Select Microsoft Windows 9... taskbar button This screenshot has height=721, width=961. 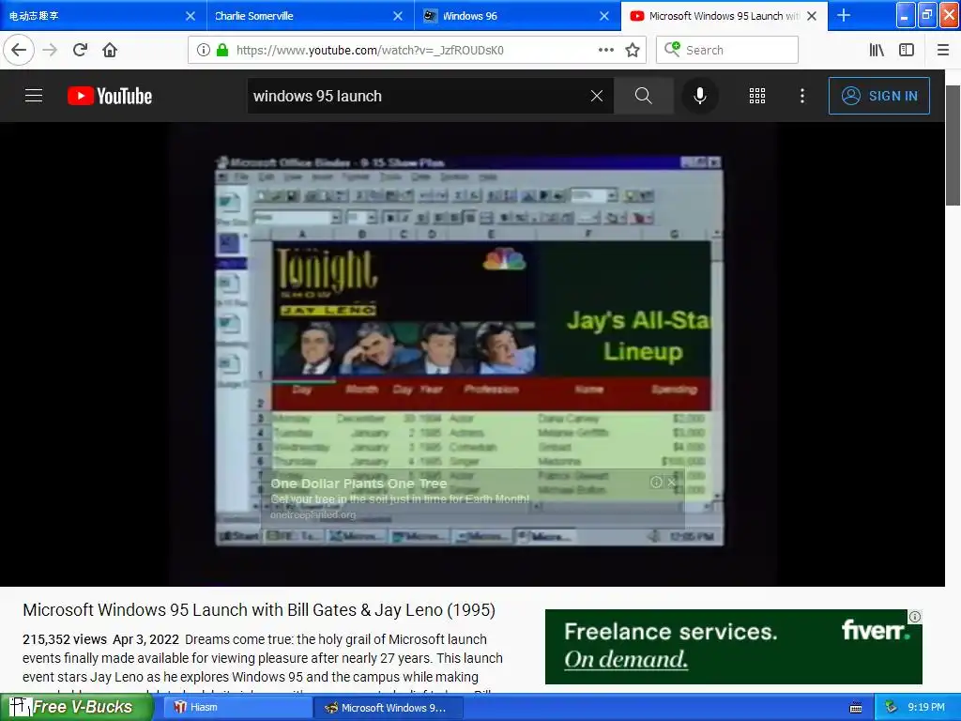(388, 708)
